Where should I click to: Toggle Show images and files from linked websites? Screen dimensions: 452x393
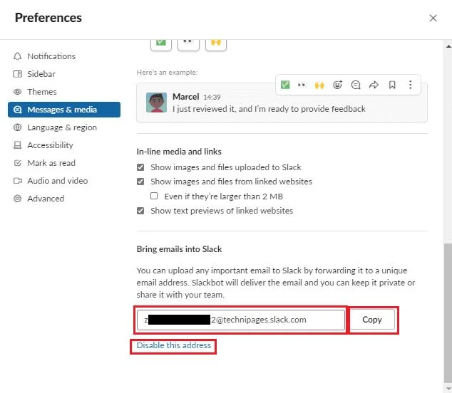point(140,182)
